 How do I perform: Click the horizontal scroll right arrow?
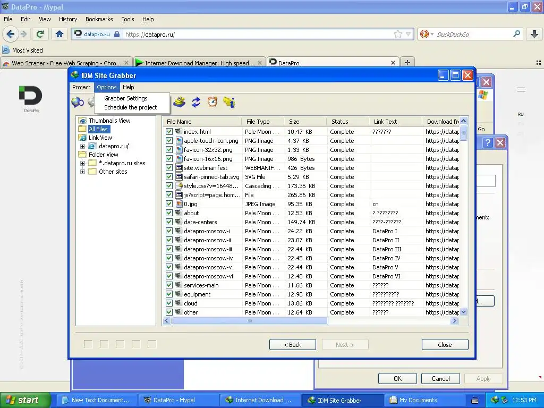(455, 321)
